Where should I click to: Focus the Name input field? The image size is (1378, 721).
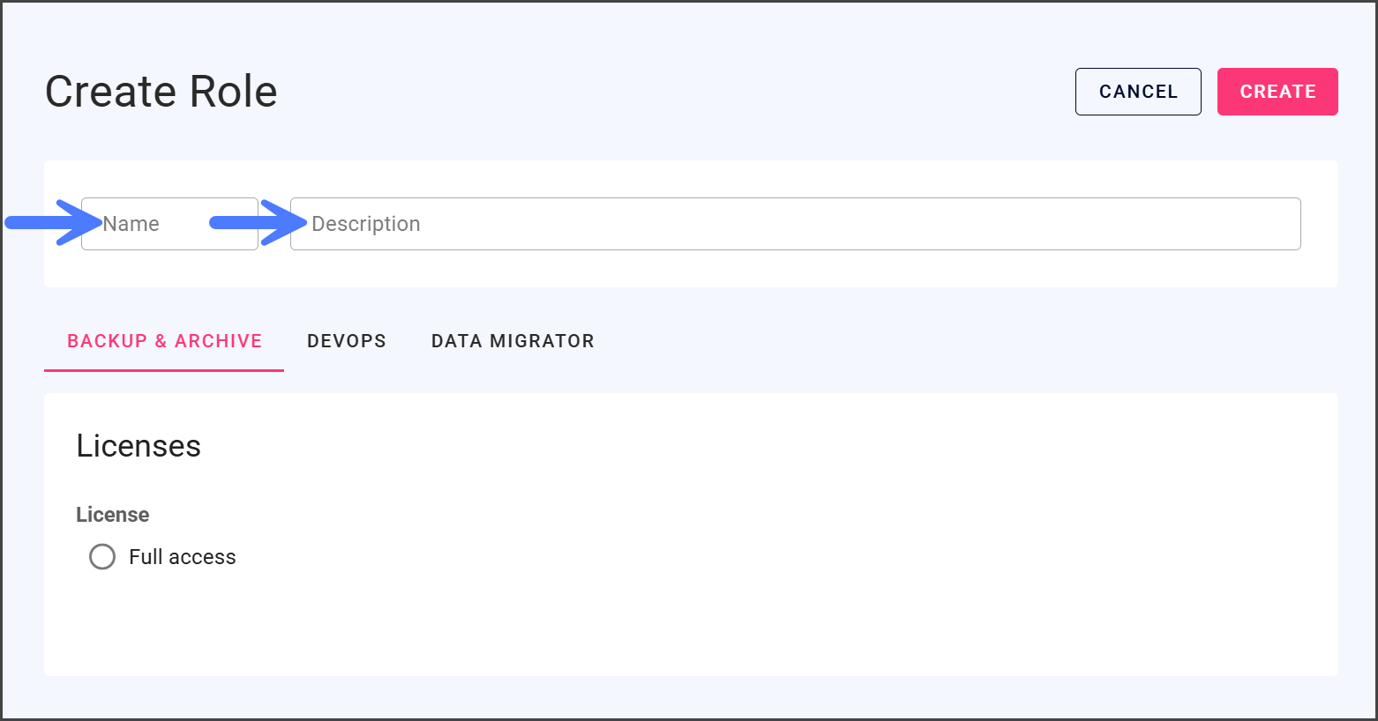tap(176, 224)
